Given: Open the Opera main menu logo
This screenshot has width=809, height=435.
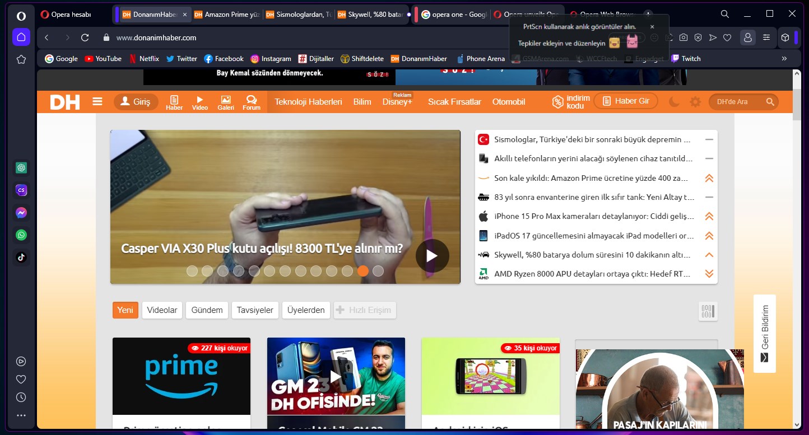Looking at the screenshot, I should click(21, 15).
